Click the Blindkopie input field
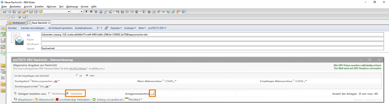Screen dimensions: 389x104 [212, 44]
